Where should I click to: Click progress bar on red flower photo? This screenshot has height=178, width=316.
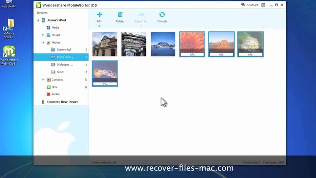(192, 55)
